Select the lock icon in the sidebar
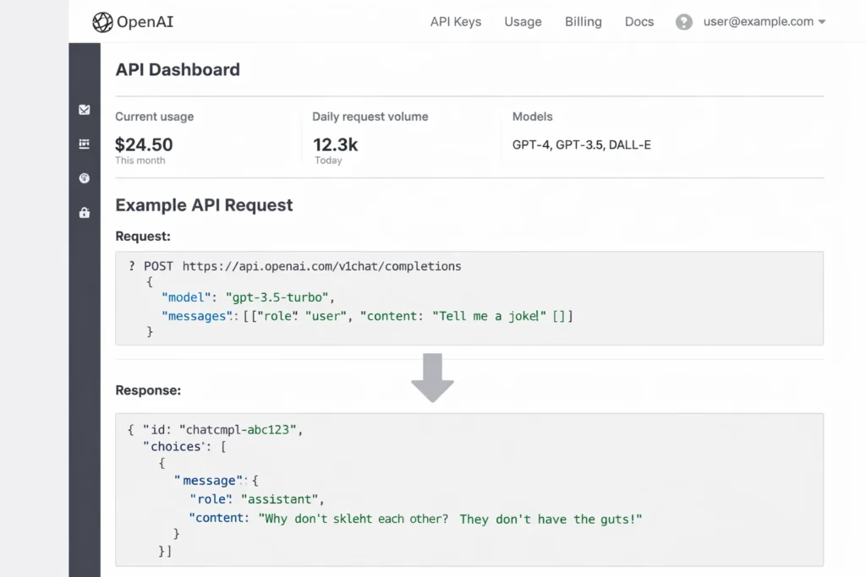The height and width of the screenshot is (577, 866). pyautogui.click(x=84, y=213)
